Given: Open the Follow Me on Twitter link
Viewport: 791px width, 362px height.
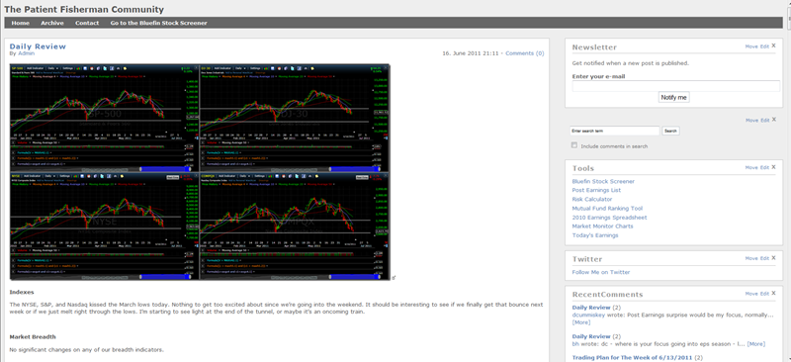Looking at the screenshot, I should 601,272.
